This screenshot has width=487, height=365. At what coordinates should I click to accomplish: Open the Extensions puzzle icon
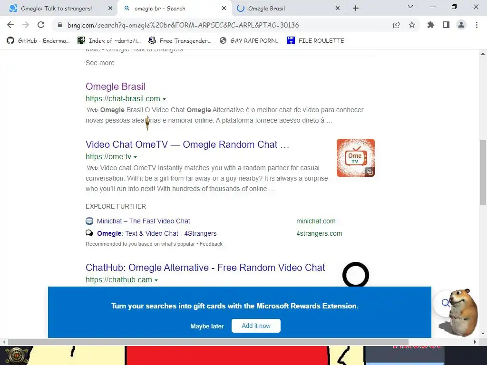coord(431,25)
